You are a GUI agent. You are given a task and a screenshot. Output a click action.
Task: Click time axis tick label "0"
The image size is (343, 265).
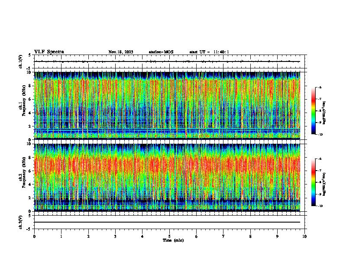34,236
